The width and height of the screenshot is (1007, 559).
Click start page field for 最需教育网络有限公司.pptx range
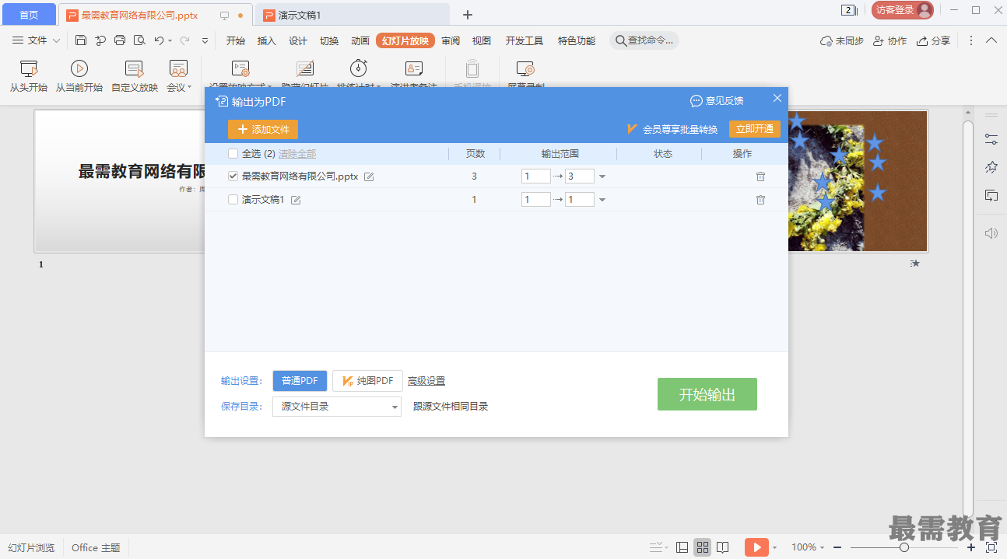click(536, 176)
